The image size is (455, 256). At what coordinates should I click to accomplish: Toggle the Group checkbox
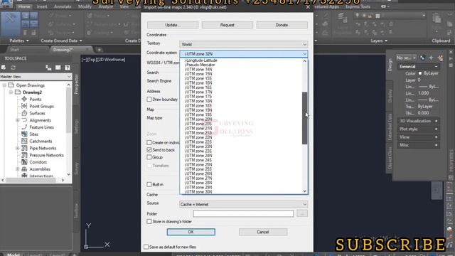tap(149, 157)
